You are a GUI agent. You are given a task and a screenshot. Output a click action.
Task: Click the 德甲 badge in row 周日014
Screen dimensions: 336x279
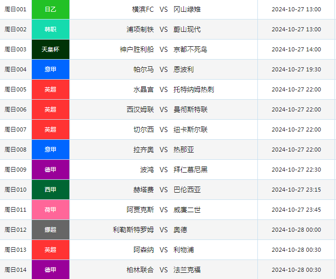pos(50,270)
